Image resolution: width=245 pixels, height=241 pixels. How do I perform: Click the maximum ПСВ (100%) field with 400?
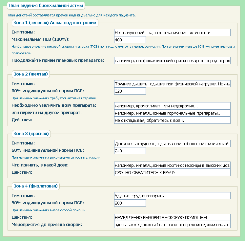[x=130, y=40]
